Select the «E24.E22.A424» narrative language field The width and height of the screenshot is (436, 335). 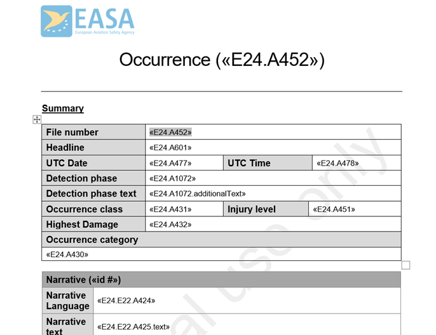tap(126, 301)
